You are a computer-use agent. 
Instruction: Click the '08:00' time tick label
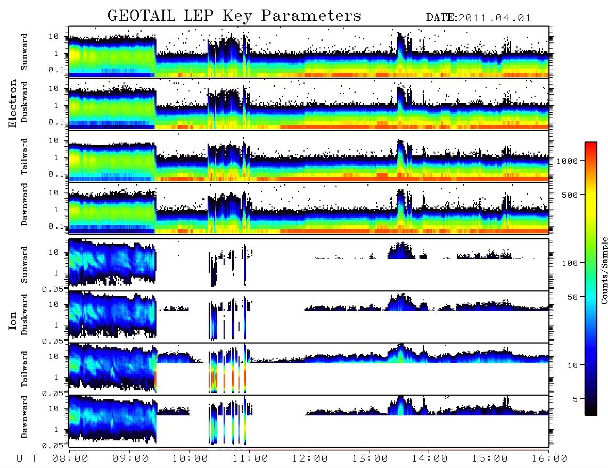[70, 459]
